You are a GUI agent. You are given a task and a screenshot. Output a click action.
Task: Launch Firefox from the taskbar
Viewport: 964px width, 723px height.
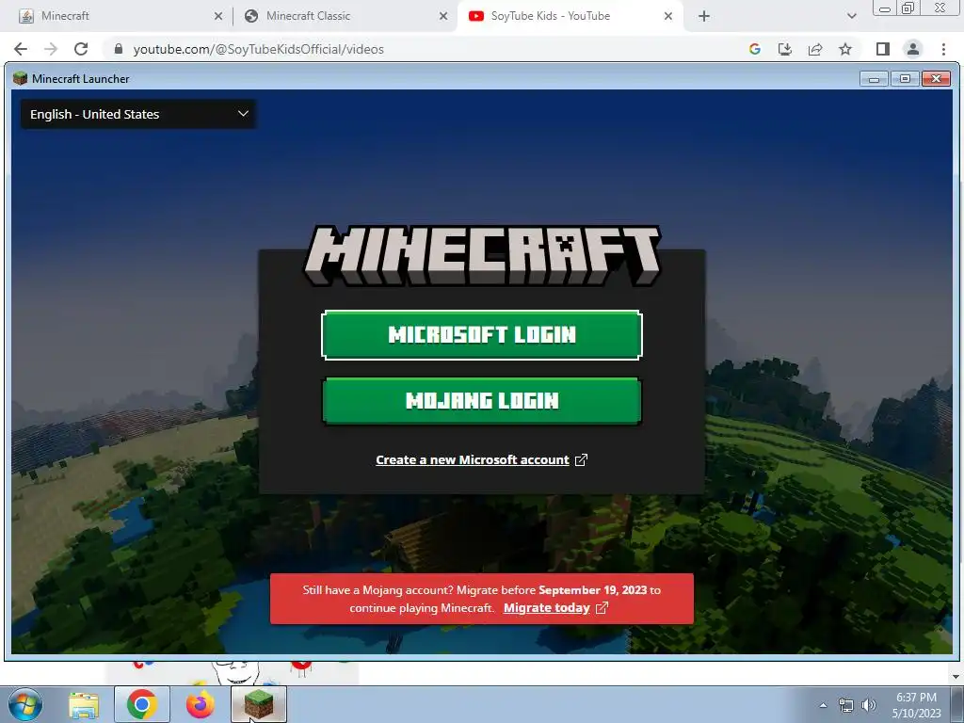click(201, 705)
